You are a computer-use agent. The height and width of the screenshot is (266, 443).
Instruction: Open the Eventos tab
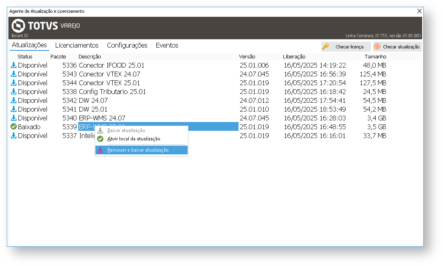click(x=167, y=45)
